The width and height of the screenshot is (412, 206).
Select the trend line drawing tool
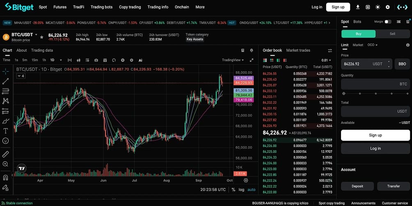(5, 81)
